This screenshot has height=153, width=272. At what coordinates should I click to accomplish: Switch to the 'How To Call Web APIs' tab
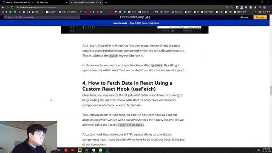(17, 3)
